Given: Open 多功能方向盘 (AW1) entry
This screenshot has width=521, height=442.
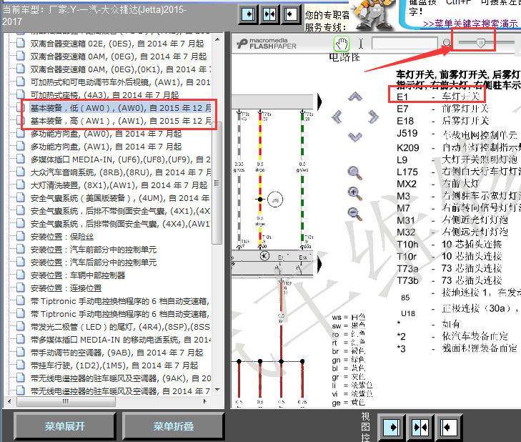Looking at the screenshot, I should 106,147.
